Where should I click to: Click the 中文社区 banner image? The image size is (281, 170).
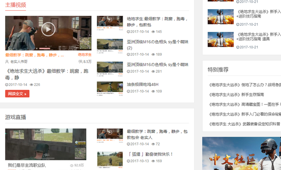[242, 153]
